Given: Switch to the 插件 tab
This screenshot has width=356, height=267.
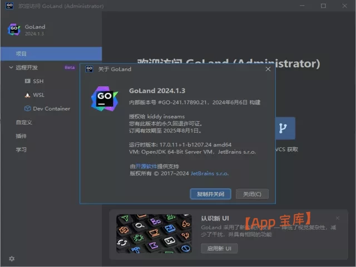Looking at the screenshot, I should 21,136.
